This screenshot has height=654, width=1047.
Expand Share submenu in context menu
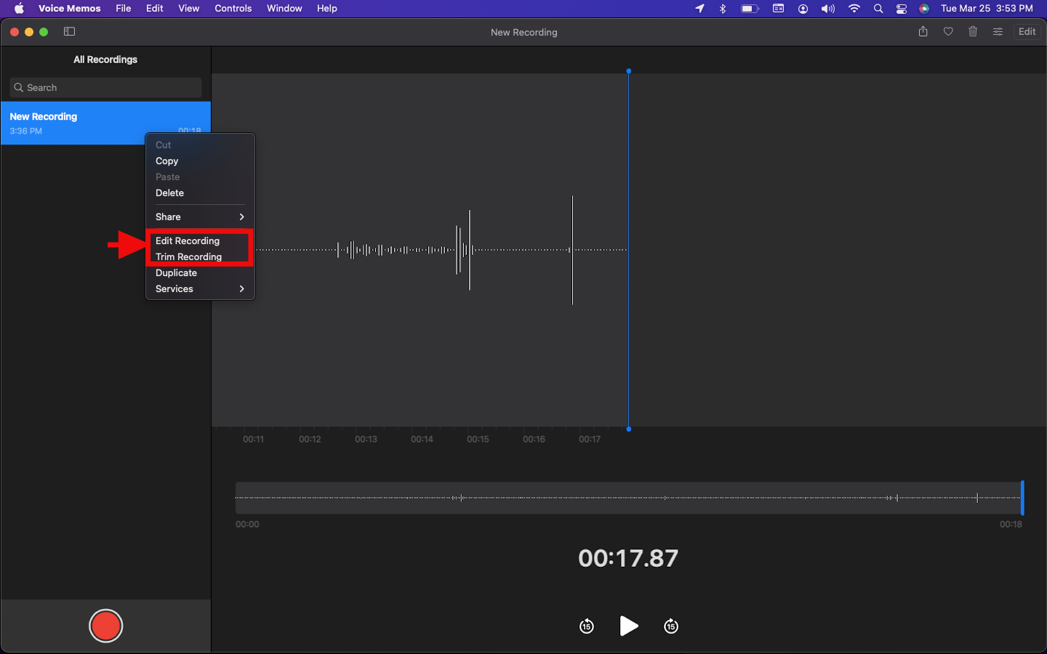[200, 217]
